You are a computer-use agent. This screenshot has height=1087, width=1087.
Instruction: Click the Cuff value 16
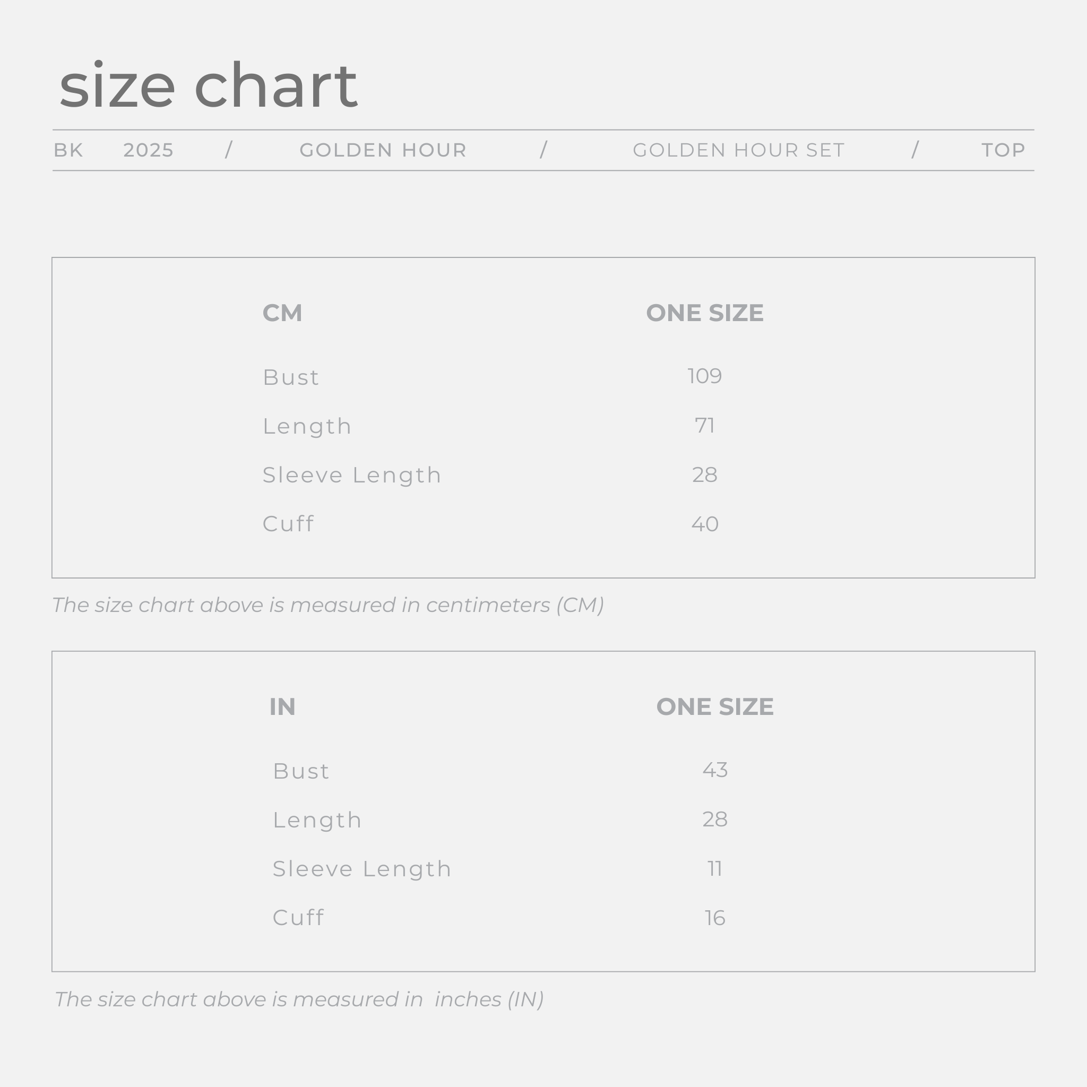coord(714,918)
